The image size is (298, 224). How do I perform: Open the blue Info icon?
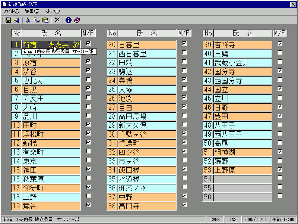69,20
